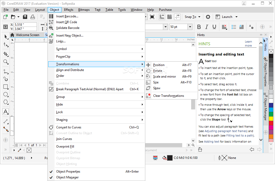
Task: Click the Show rulers icon
Action: (162, 17)
